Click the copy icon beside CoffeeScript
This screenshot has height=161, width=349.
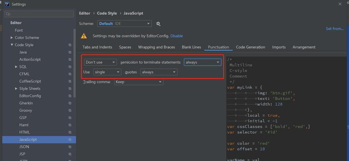click(x=70, y=81)
